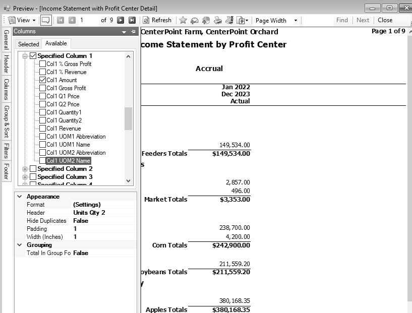Click the Header value Units Qty 2 field

pyautogui.click(x=103, y=213)
